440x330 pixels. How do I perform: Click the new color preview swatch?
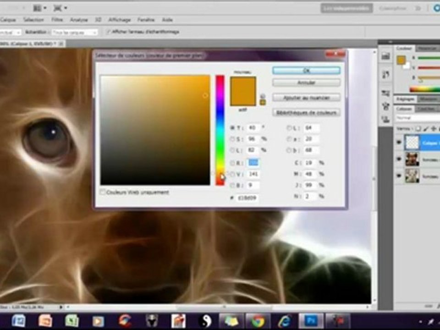tap(243, 91)
